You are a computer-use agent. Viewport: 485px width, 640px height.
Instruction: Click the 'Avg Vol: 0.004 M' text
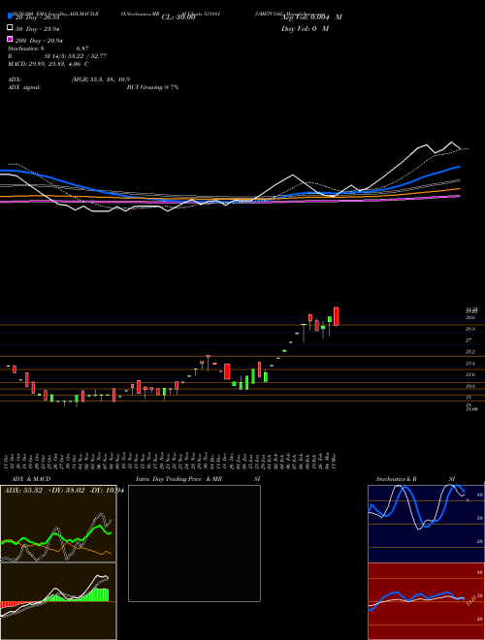pyautogui.click(x=311, y=17)
